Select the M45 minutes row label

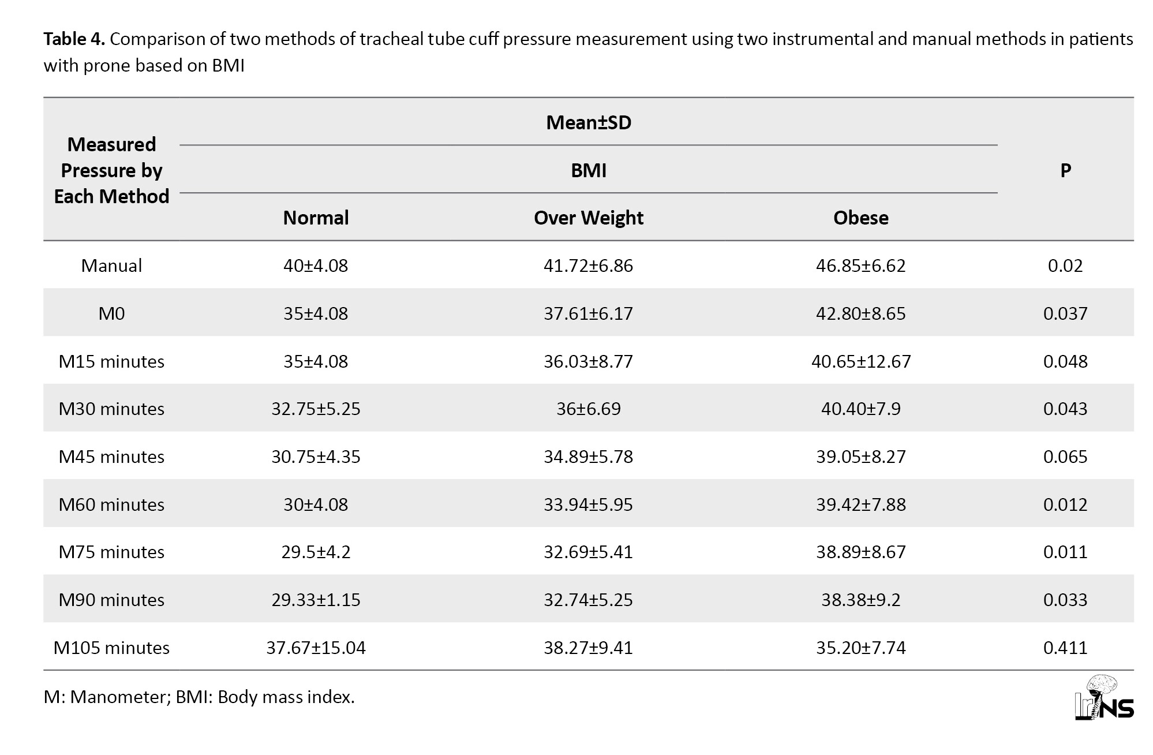click(111, 457)
